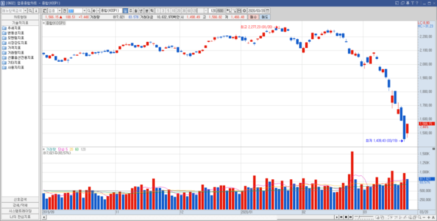Image resolution: width=437 pixels, height=221 pixels.
Task: Click the down-arrow icon beside menu search
Action: [36, 11]
